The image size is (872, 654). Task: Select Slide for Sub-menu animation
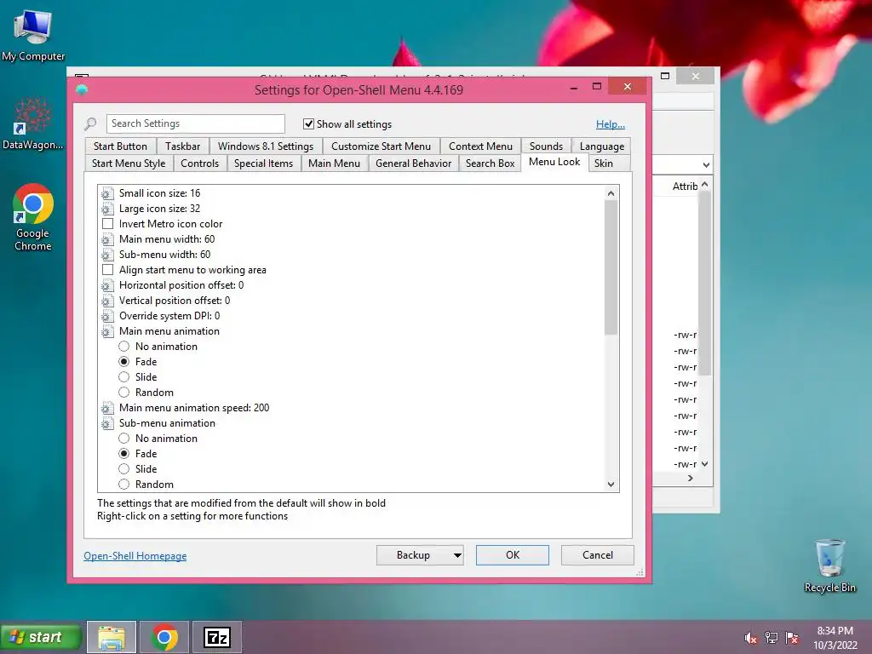point(124,469)
